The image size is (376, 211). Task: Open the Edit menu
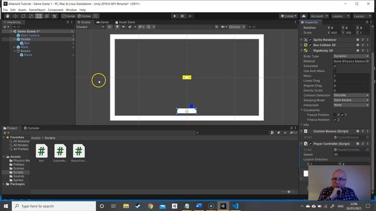click(x=13, y=10)
